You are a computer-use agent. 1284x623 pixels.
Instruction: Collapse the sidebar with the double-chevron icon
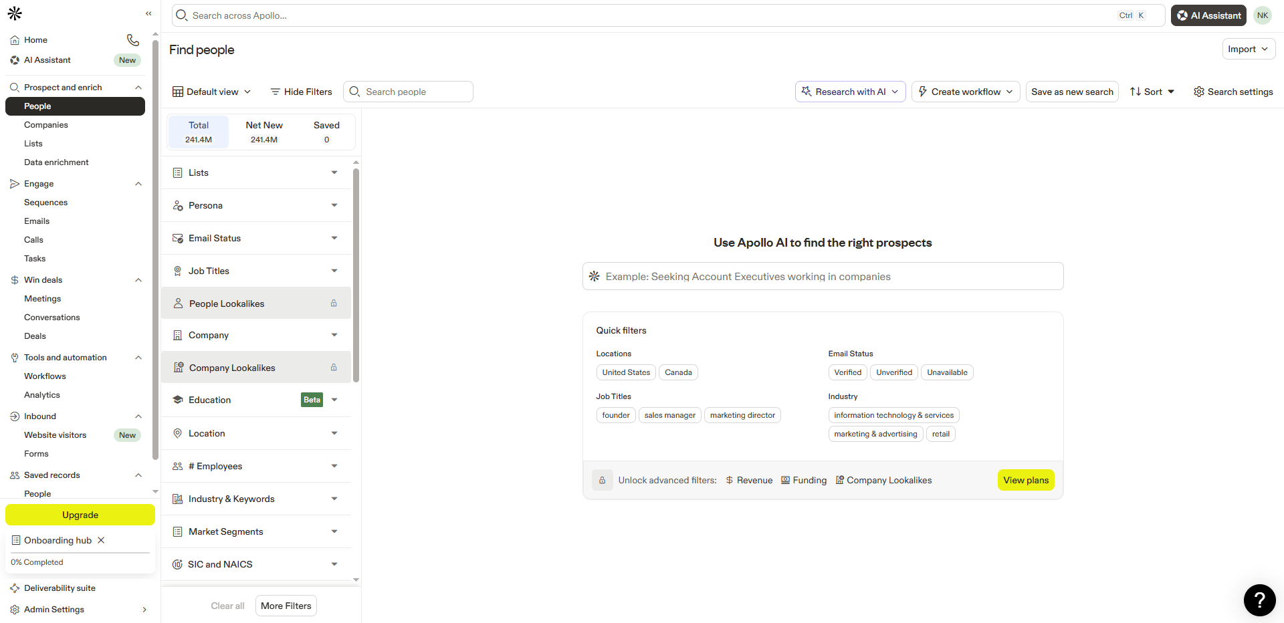pyautogui.click(x=148, y=13)
